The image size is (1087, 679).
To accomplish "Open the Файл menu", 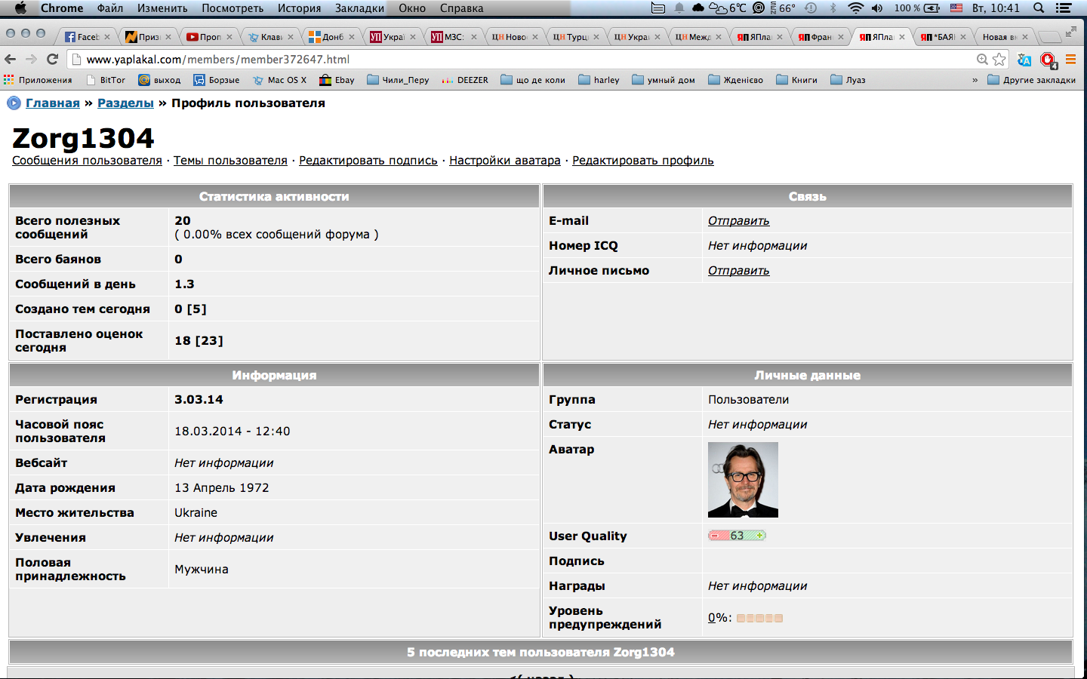I will click(x=110, y=8).
